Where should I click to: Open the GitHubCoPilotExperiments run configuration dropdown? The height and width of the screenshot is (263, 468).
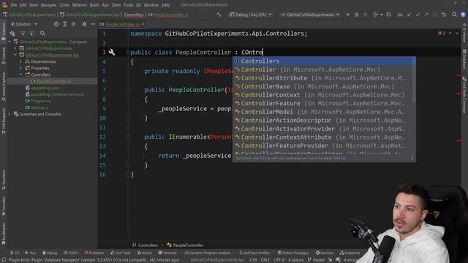click(x=309, y=15)
